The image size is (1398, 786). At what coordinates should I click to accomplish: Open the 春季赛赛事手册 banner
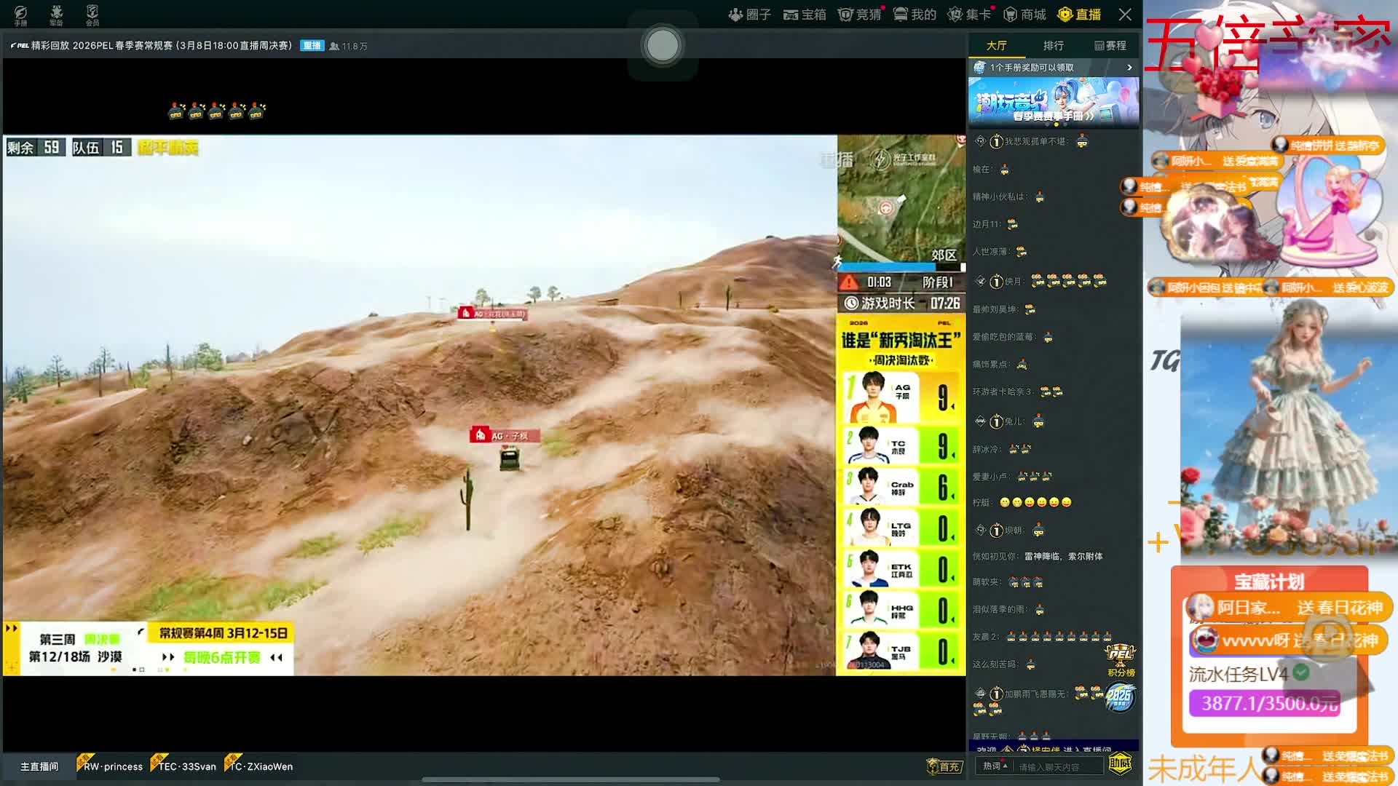[1053, 102]
